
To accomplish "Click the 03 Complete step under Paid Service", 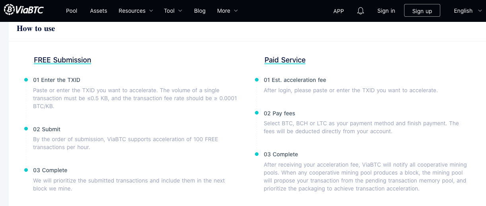I will (x=281, y=154).
